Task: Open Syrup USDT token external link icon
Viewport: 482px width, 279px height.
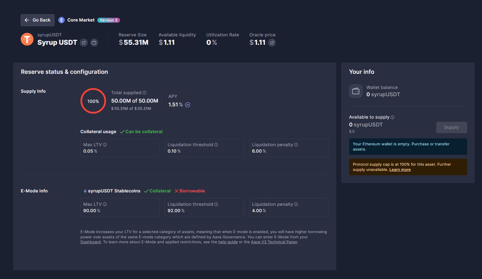Action: [x=84, y=43]
